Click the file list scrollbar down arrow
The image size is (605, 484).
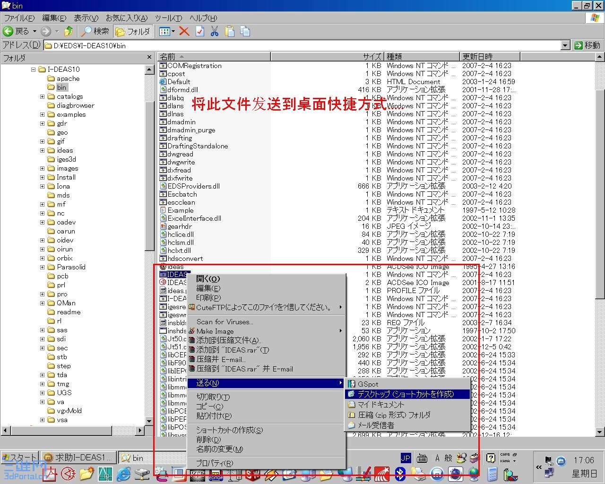click(600, 432)
